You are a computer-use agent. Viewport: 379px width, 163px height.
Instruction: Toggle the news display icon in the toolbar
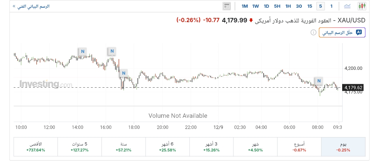(x=227, y=6)
